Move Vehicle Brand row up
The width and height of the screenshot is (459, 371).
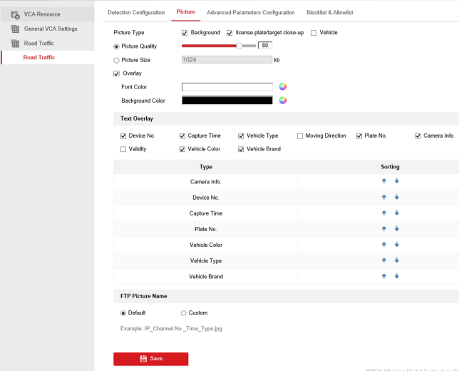tap(383, 276)
